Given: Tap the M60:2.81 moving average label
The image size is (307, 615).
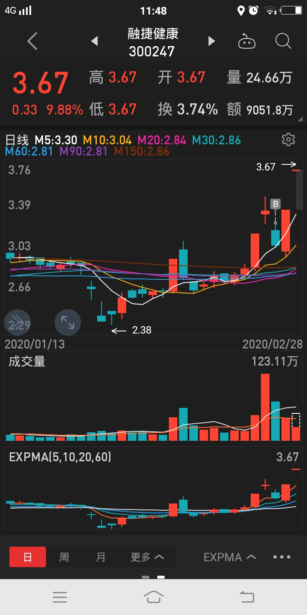Looking at the screenshot, I should click(29, 151).
